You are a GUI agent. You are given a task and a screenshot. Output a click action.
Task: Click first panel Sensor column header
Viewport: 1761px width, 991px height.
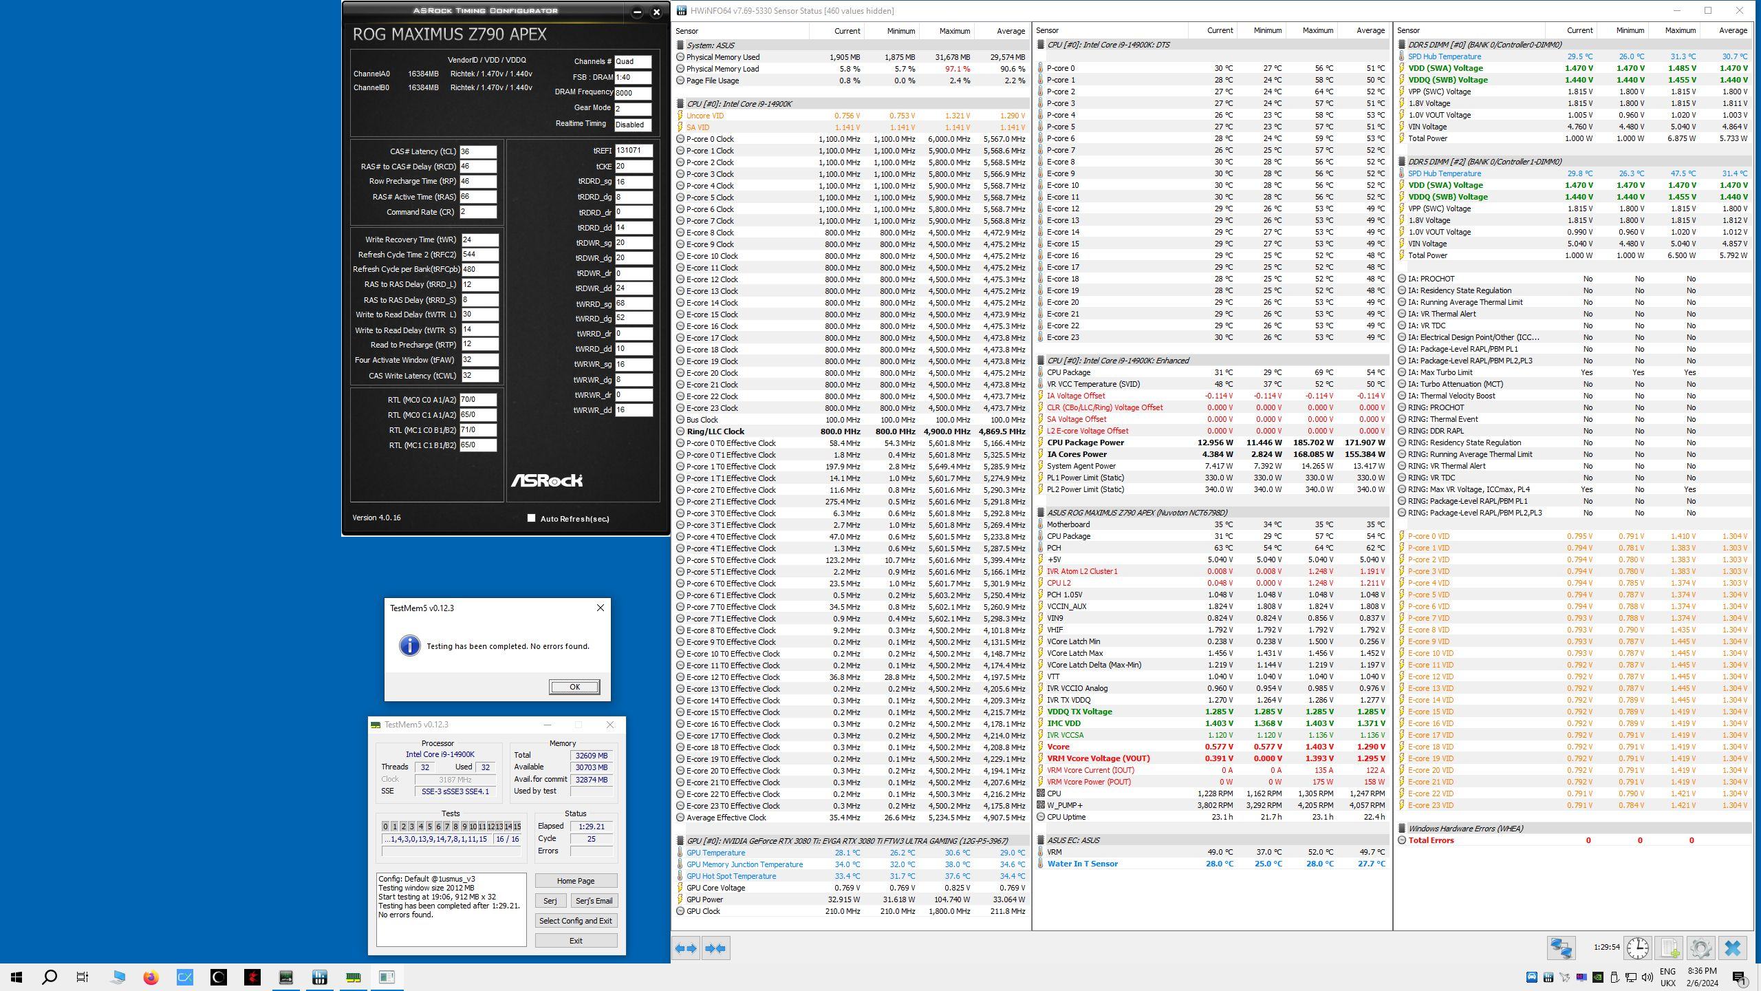(741, 31)
